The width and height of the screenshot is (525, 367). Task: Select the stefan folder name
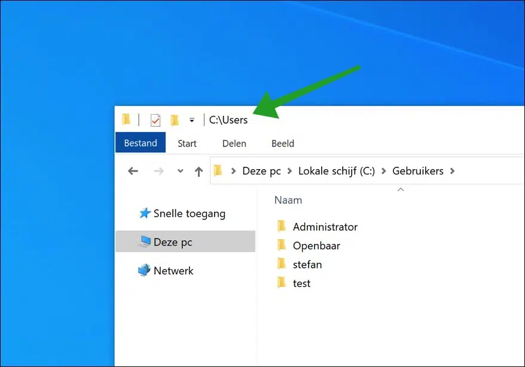pyautogui.click(x=307, y=264)
